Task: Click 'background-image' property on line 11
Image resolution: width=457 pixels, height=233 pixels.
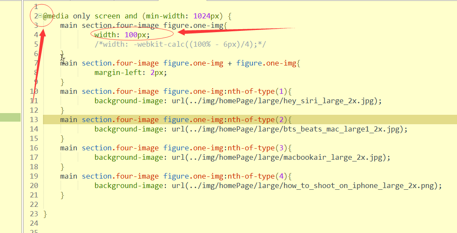Action: (x=128, y=101)
